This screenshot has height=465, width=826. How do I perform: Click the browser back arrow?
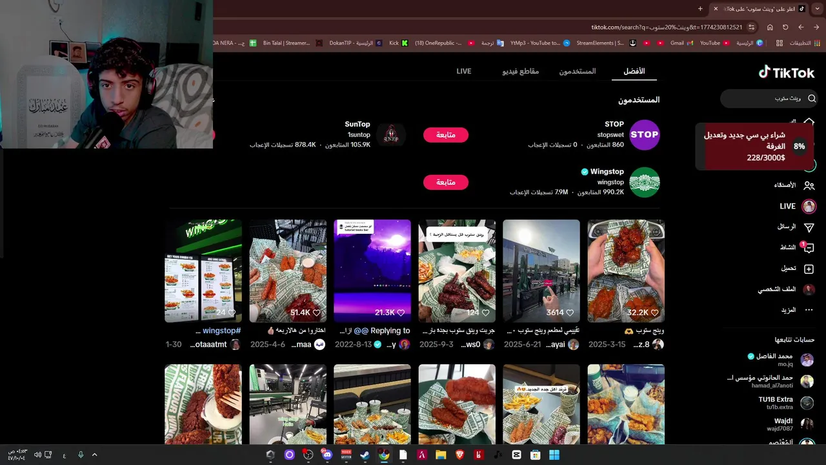point(816,27)
